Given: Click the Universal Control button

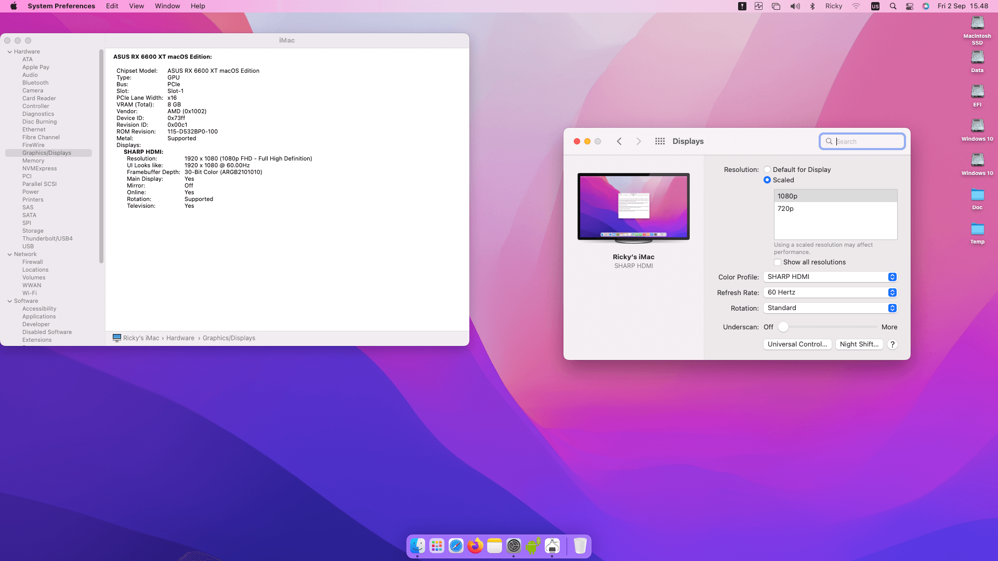Looking at the screenshot, I should 797,344.
